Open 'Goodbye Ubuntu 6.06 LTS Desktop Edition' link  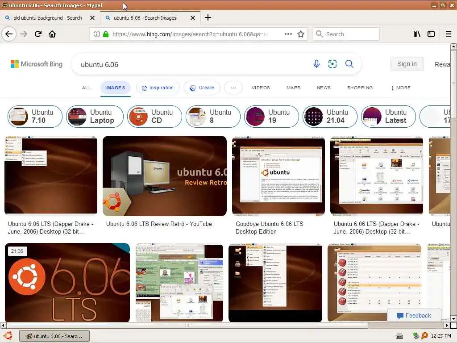[269, 228]
